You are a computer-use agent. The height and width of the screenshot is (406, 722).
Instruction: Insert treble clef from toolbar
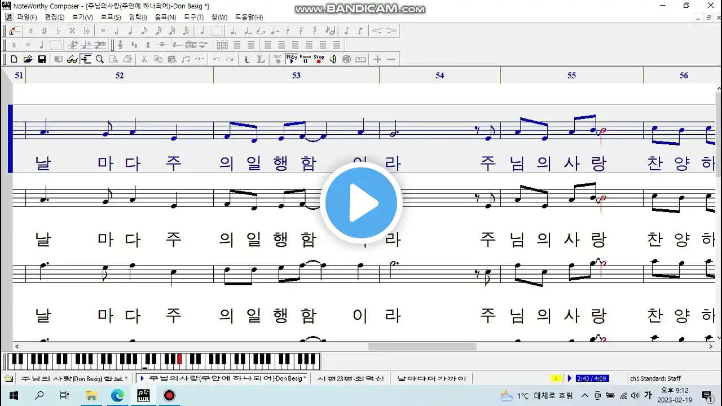click(120, 45)
